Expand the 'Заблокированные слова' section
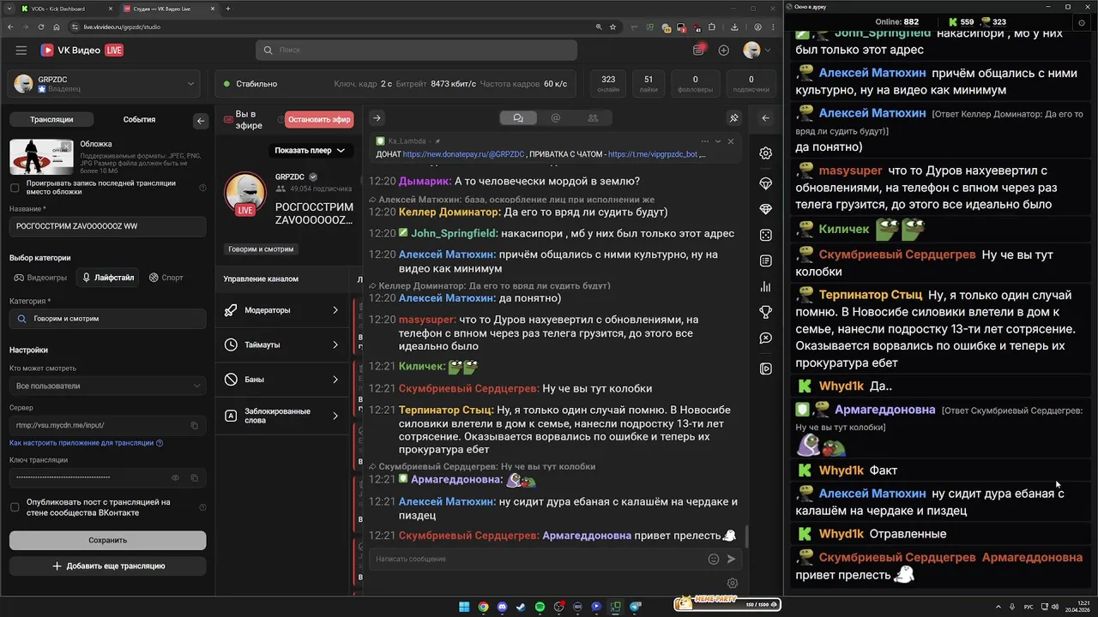The height and width of the screenshot is (617, 1098). pyautogui.click(x=282, y=416)
